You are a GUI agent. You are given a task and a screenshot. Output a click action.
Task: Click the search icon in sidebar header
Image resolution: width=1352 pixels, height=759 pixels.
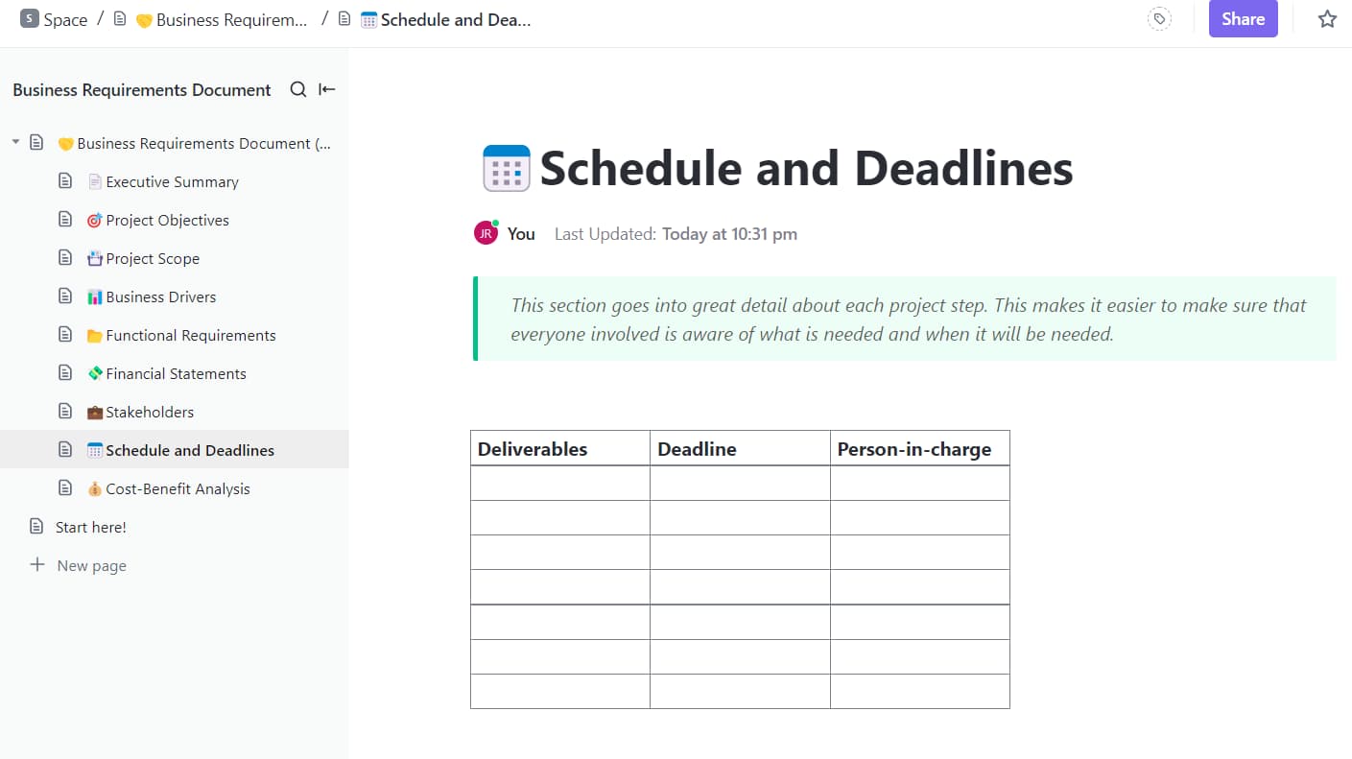tap(297, 89)
